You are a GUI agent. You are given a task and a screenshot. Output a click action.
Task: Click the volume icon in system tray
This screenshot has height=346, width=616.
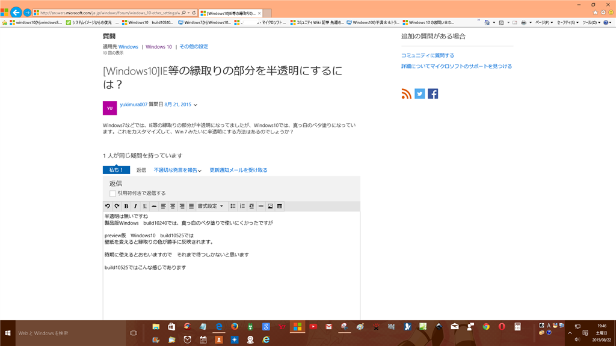[x=577, y=340]
